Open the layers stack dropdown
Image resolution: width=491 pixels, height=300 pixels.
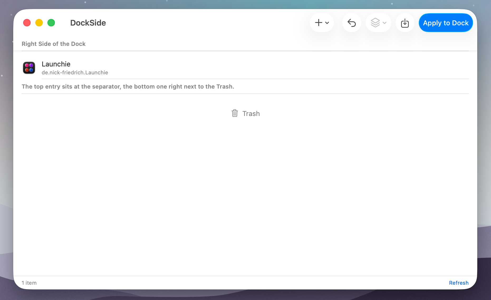(x=378, y=23)
